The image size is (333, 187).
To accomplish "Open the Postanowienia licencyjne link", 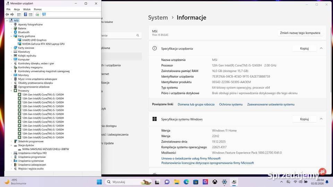I will 207,163.
